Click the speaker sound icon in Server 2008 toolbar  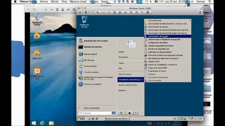click(126, 13)
